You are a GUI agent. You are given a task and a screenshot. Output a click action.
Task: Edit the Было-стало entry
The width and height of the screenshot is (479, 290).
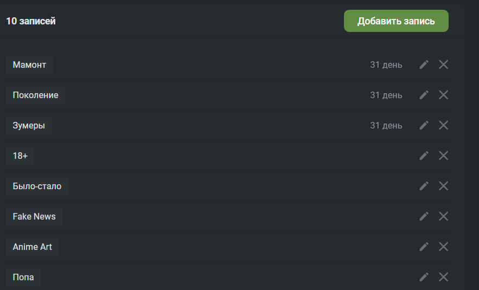(424, 186)
